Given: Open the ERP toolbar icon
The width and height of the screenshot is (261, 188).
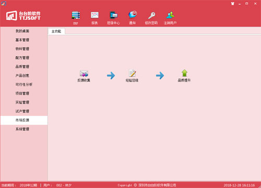Looking at the screenshot, I should click(76, 18).
